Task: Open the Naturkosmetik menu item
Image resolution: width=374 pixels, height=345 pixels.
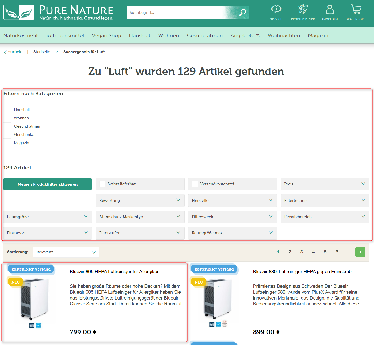Action: coord(21,35)
